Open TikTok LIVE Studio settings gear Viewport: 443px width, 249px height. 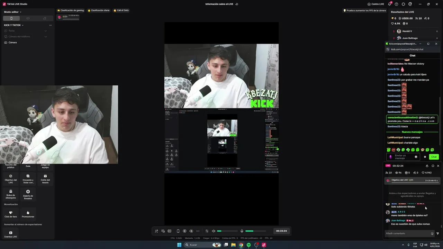click(x=403, y=4)
